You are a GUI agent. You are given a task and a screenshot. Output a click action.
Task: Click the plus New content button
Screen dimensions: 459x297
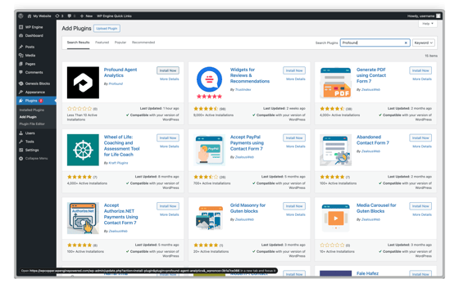(86, 16)
